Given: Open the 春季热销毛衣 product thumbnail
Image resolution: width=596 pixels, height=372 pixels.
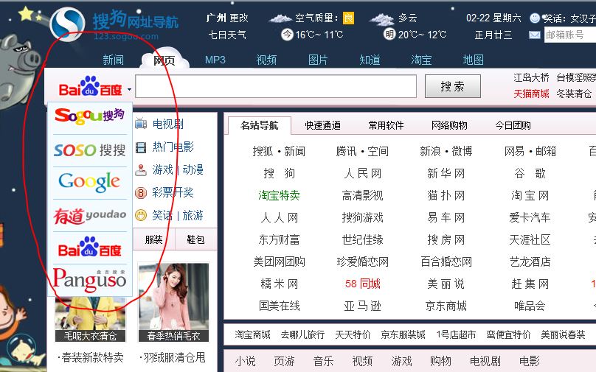Looking at the screenshot, I should (x=173, y=303).
